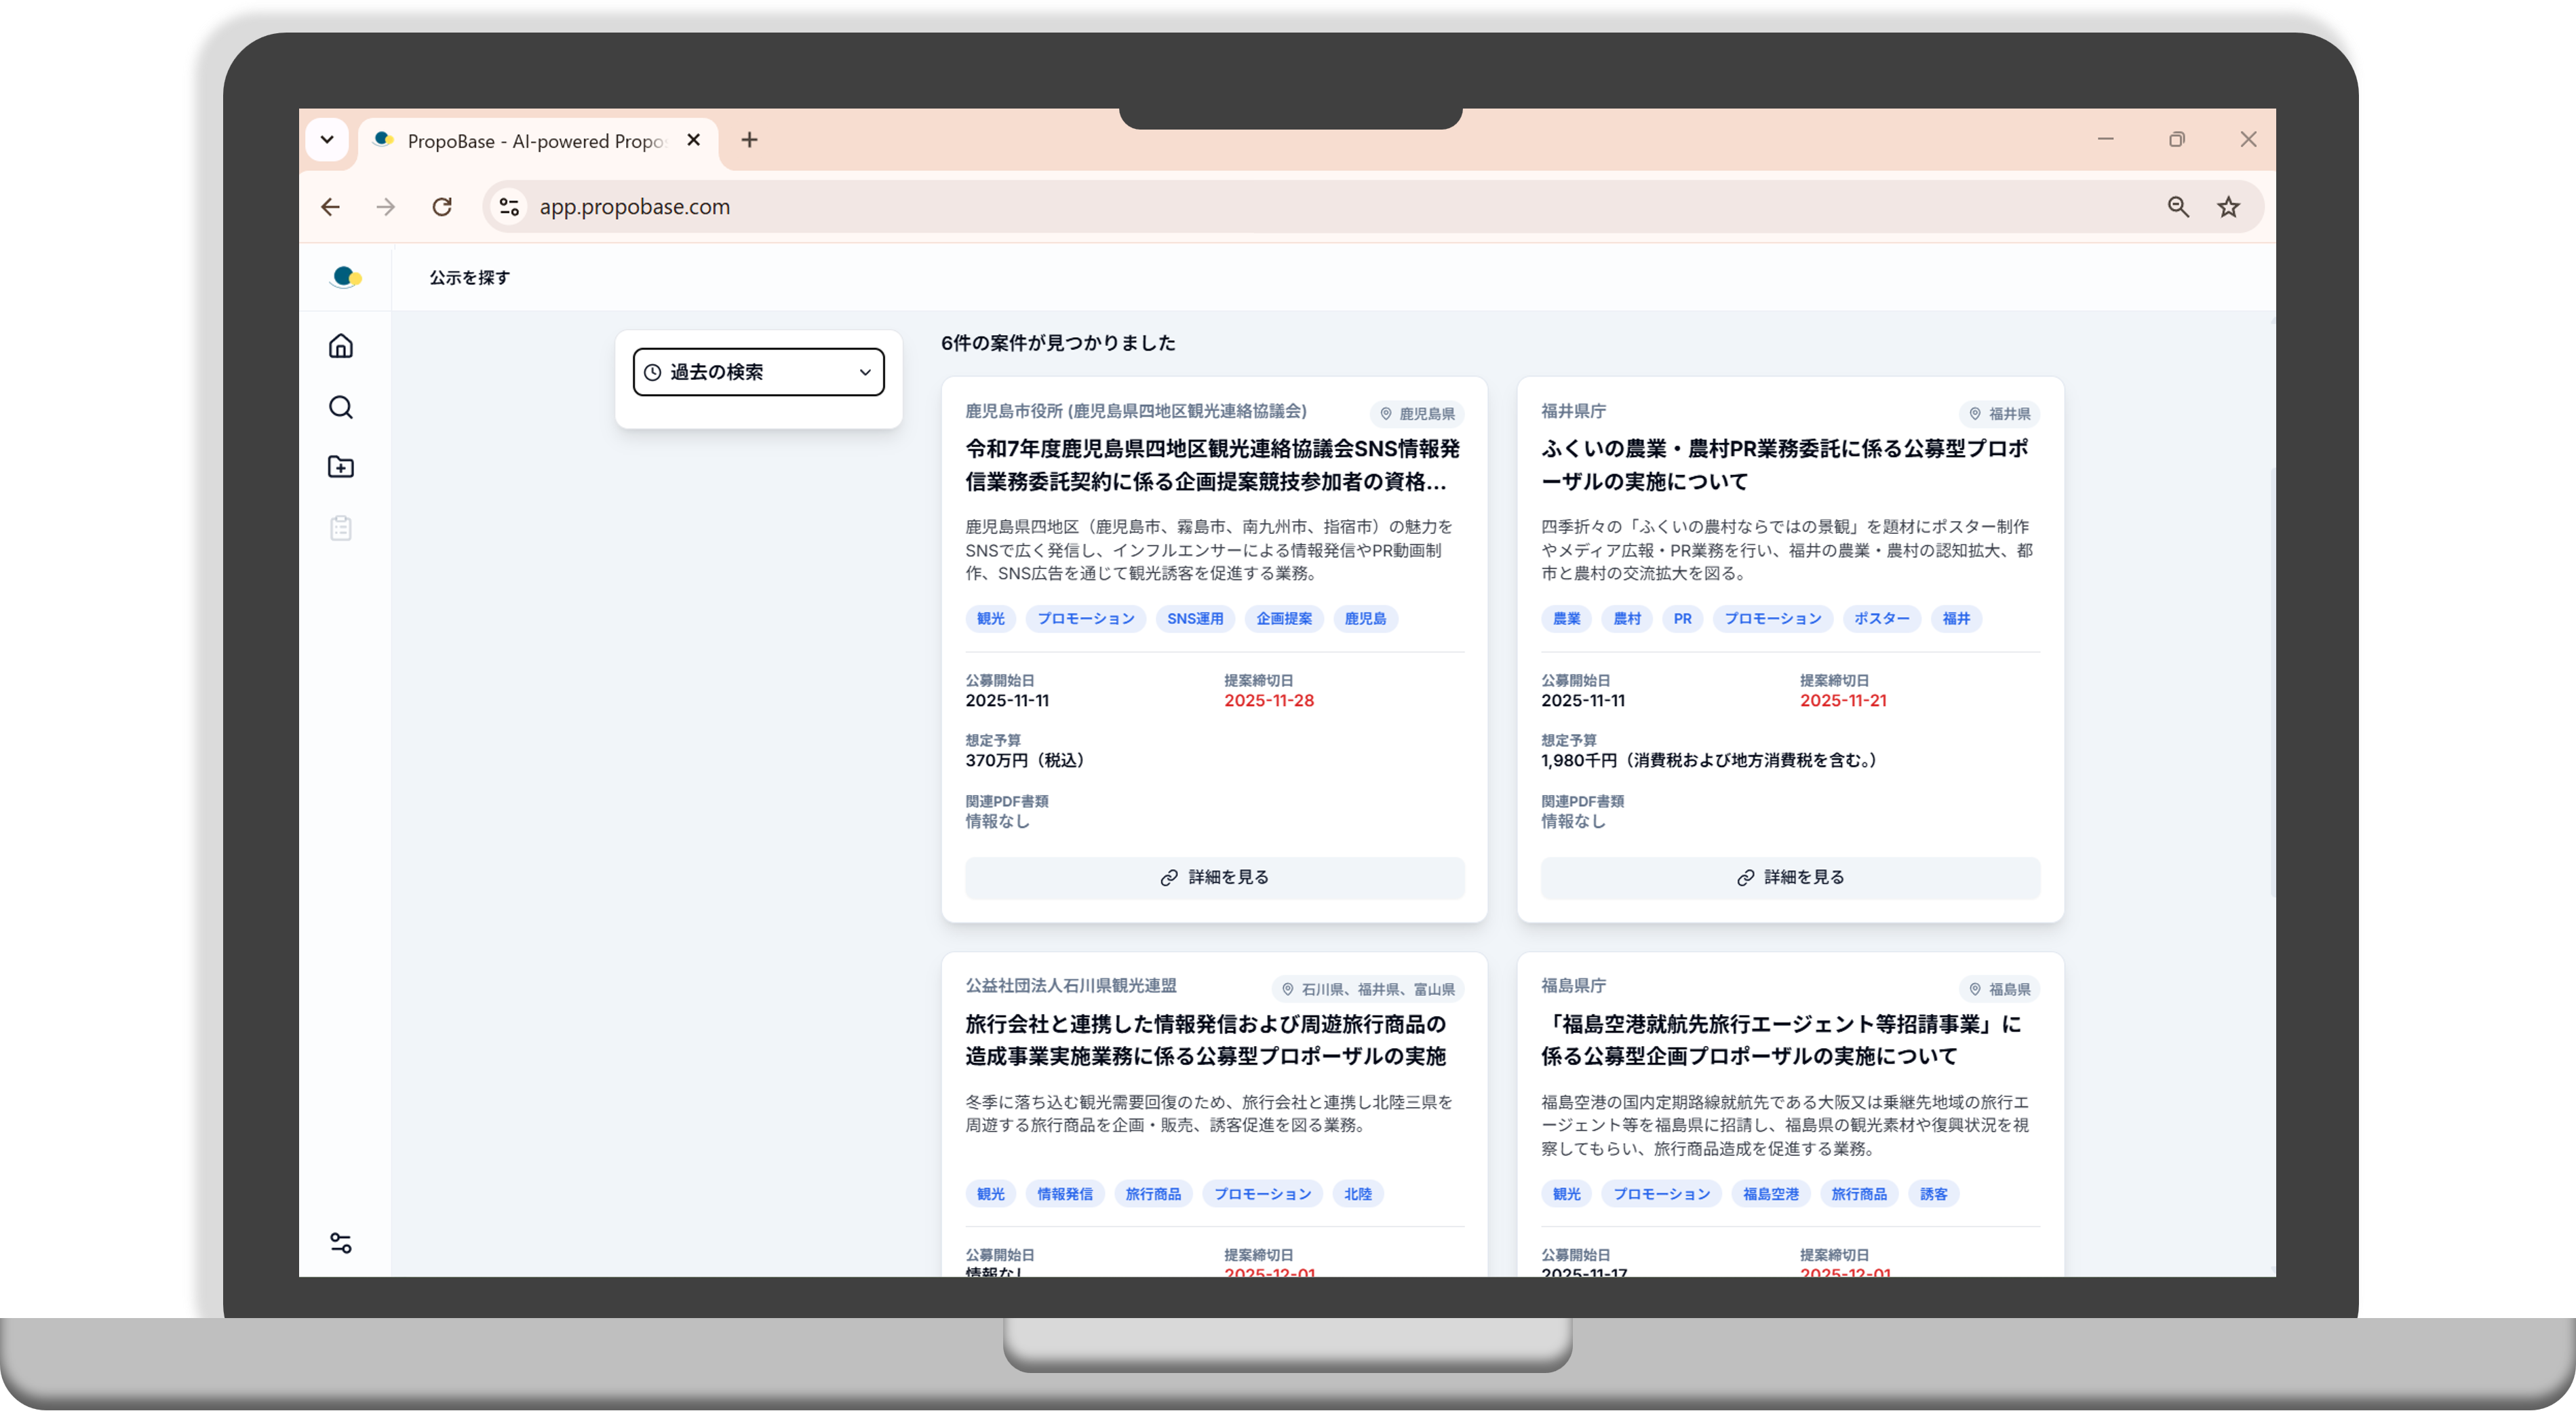This screenshot has height=1411, width=2576.
Task: Reload the page with the refresh icon
Action: pyautogui.click(x=442, y=206)
